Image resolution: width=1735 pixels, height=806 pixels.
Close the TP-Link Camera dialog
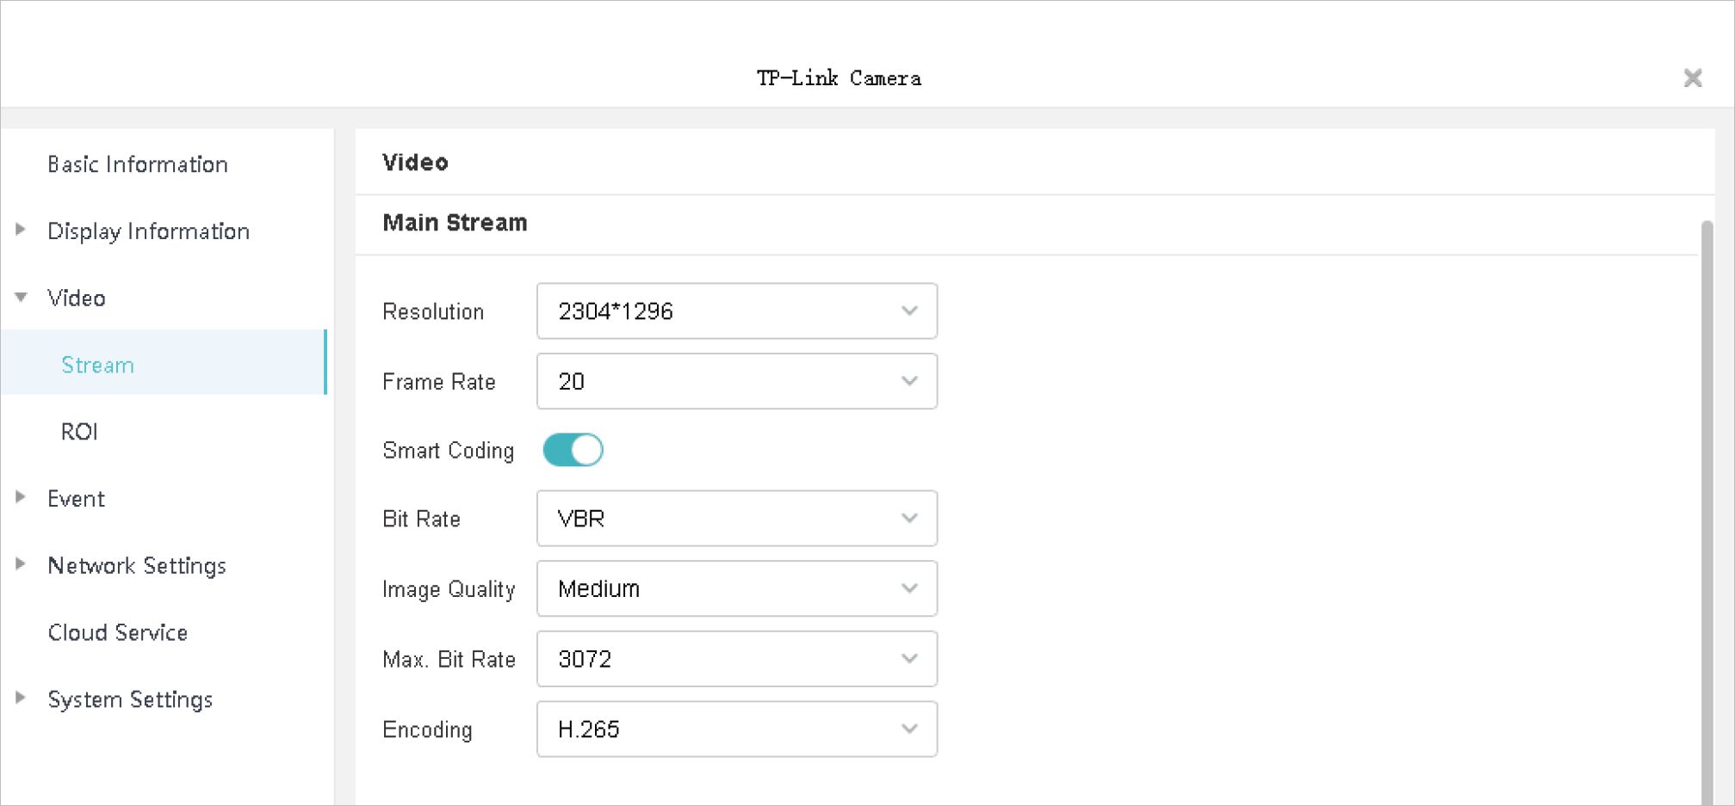1692,78
